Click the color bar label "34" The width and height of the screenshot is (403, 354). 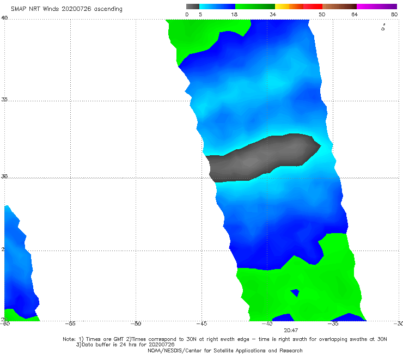(273, 14)
